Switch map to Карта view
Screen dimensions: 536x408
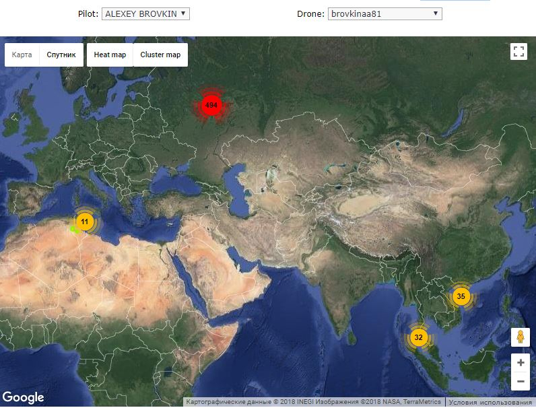[x=22, y=55]
